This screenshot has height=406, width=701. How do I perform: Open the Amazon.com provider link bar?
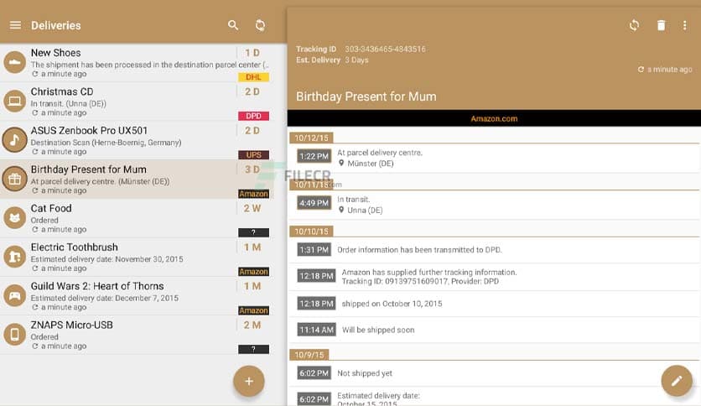click(494, 118)
